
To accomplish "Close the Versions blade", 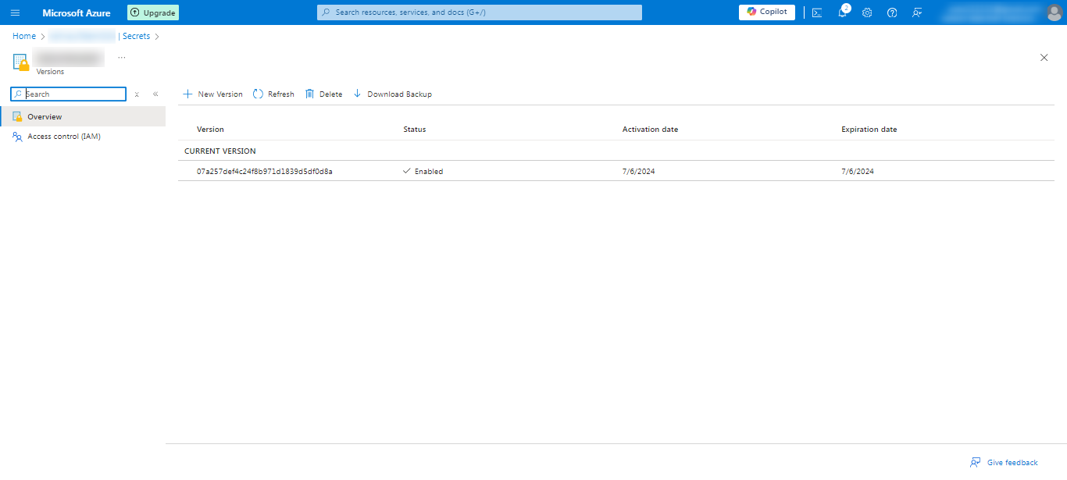I will tap(1044, 57).
